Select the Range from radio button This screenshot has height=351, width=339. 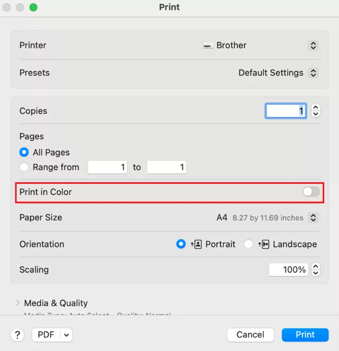pyautogui.click(x=24, y=167)
